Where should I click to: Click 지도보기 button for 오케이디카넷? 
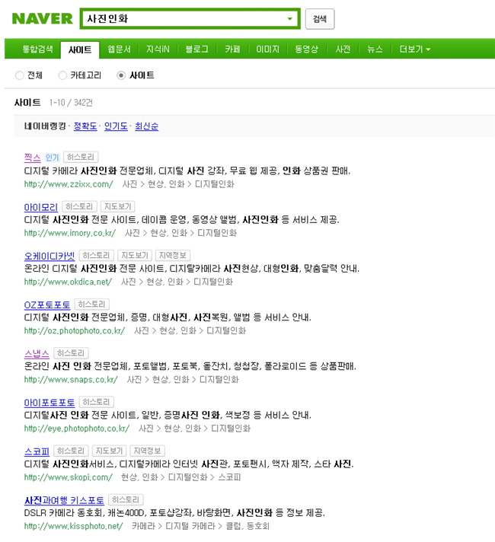135,256
